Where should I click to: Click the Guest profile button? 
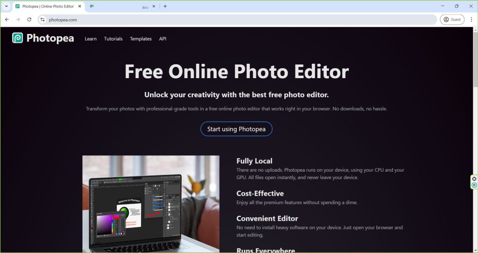tap(452, 20)
